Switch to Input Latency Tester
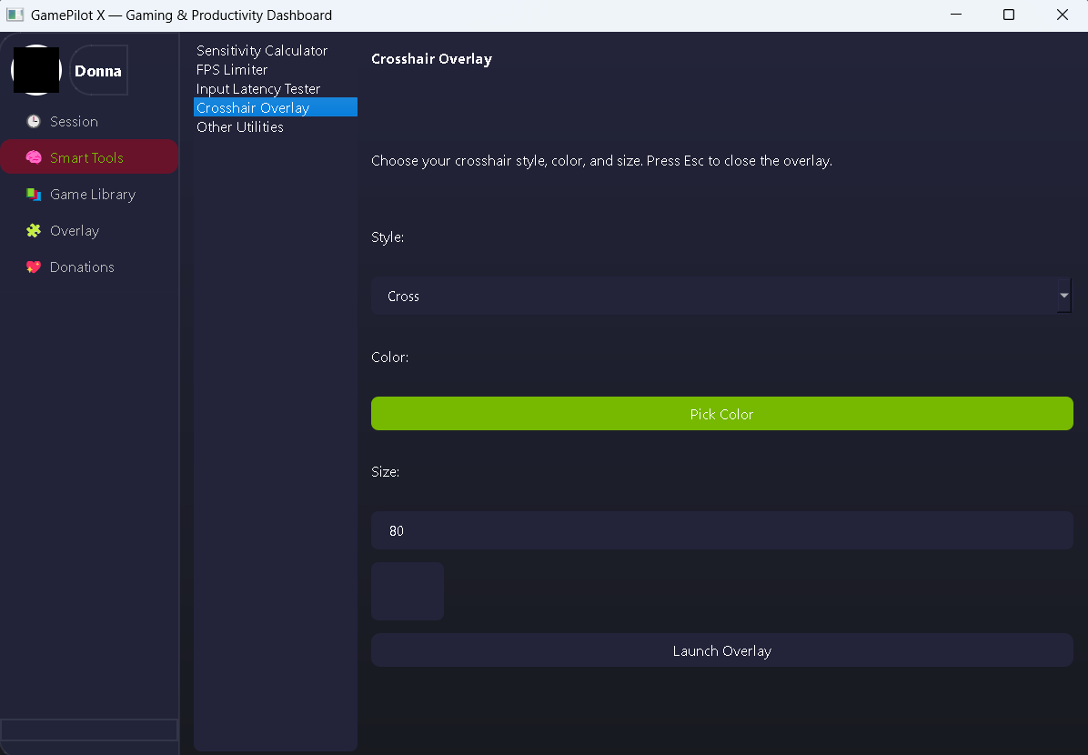Screen dimensions: 1088x755 pyautogui.click(x=258, y=89)
